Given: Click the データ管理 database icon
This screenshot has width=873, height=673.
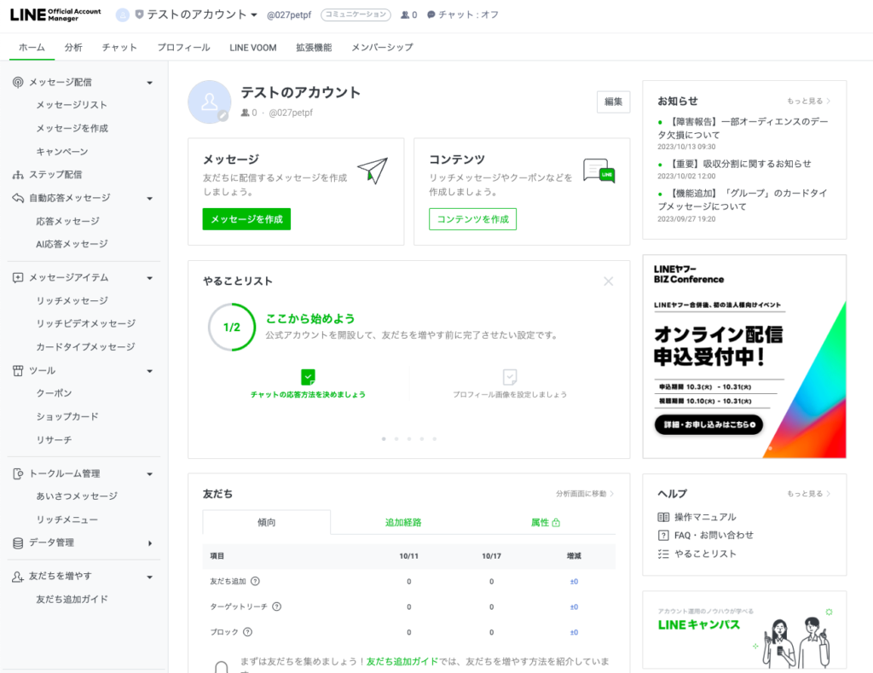Looking at the screenshot, I should coord(18,542).
